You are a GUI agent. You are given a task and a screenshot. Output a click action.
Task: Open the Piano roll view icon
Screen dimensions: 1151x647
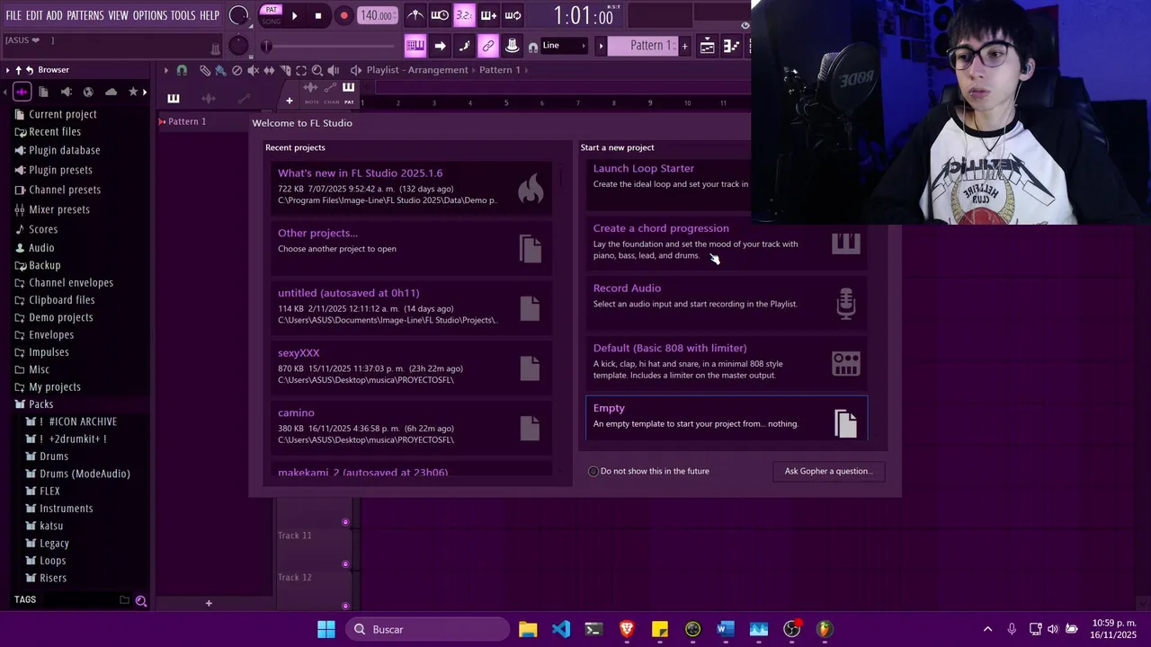tap(732, 46)
